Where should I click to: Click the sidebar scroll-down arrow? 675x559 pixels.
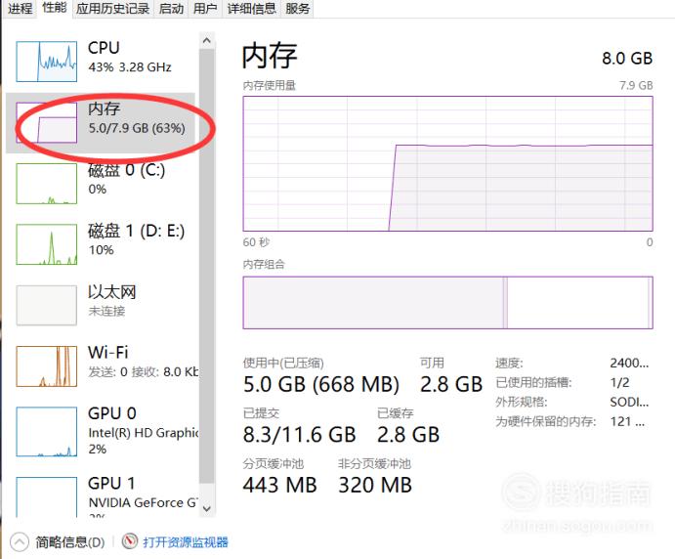(207, 508)
